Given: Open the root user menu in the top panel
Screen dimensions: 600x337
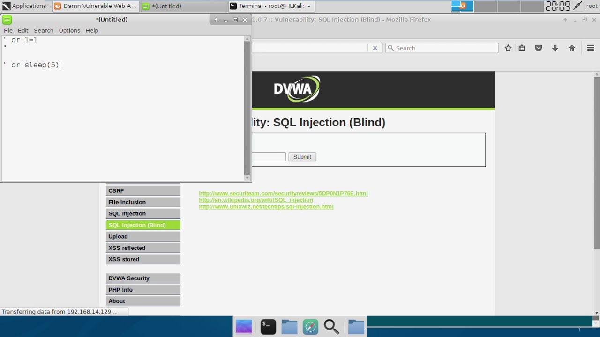Looking at the screenshot, I should click(592, 6).
